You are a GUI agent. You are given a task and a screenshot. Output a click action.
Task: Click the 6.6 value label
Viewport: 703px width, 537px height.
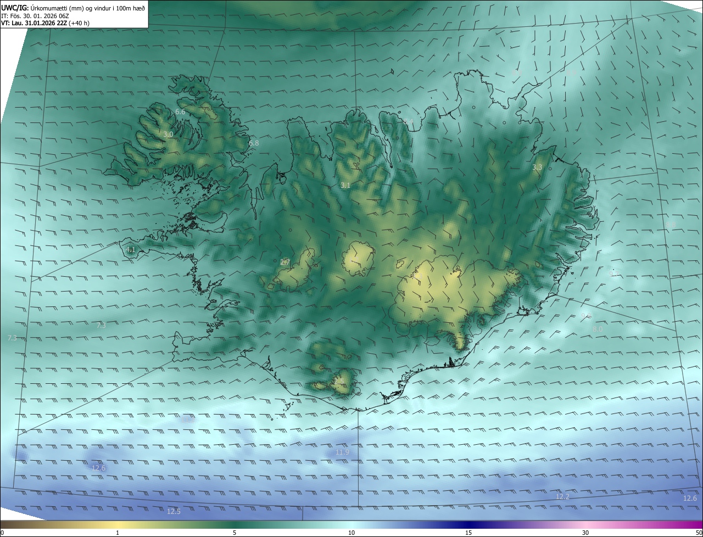point(180,112)
